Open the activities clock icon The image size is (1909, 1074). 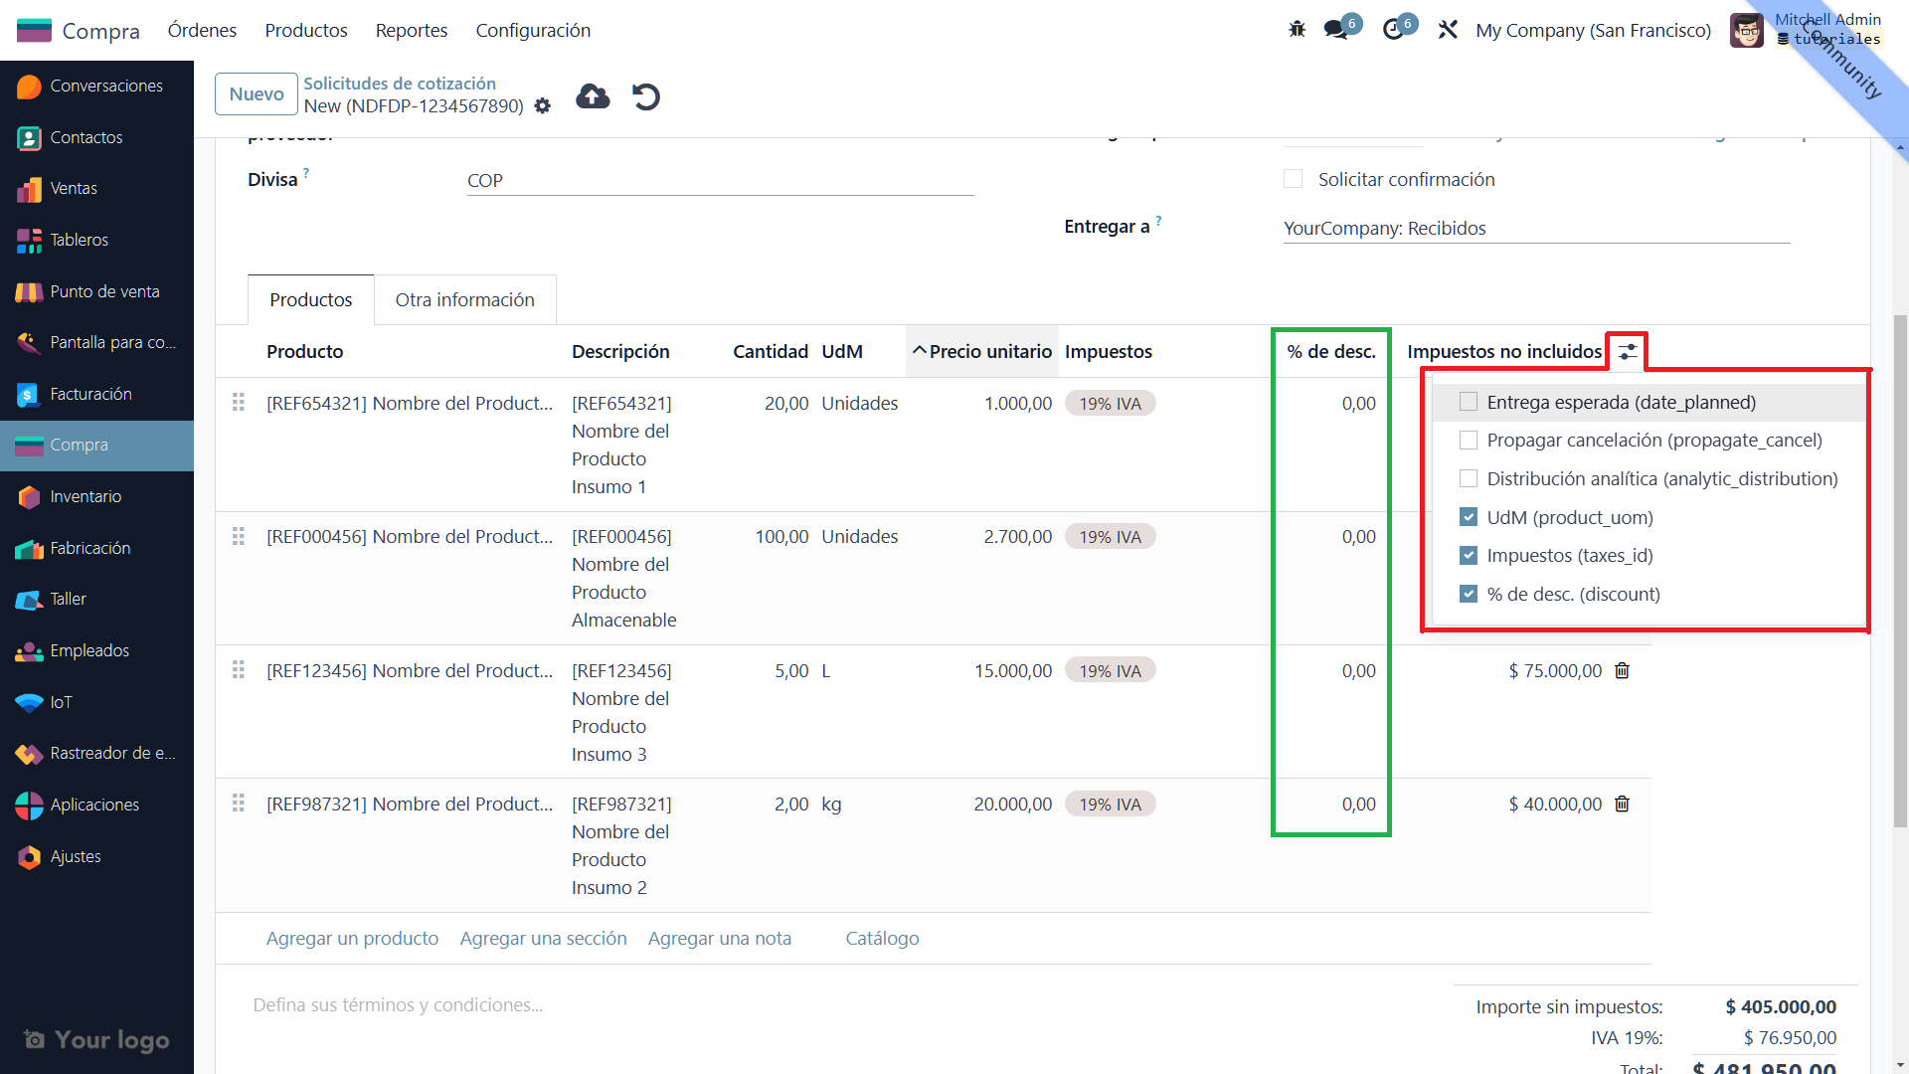(x=1393, y=30)
